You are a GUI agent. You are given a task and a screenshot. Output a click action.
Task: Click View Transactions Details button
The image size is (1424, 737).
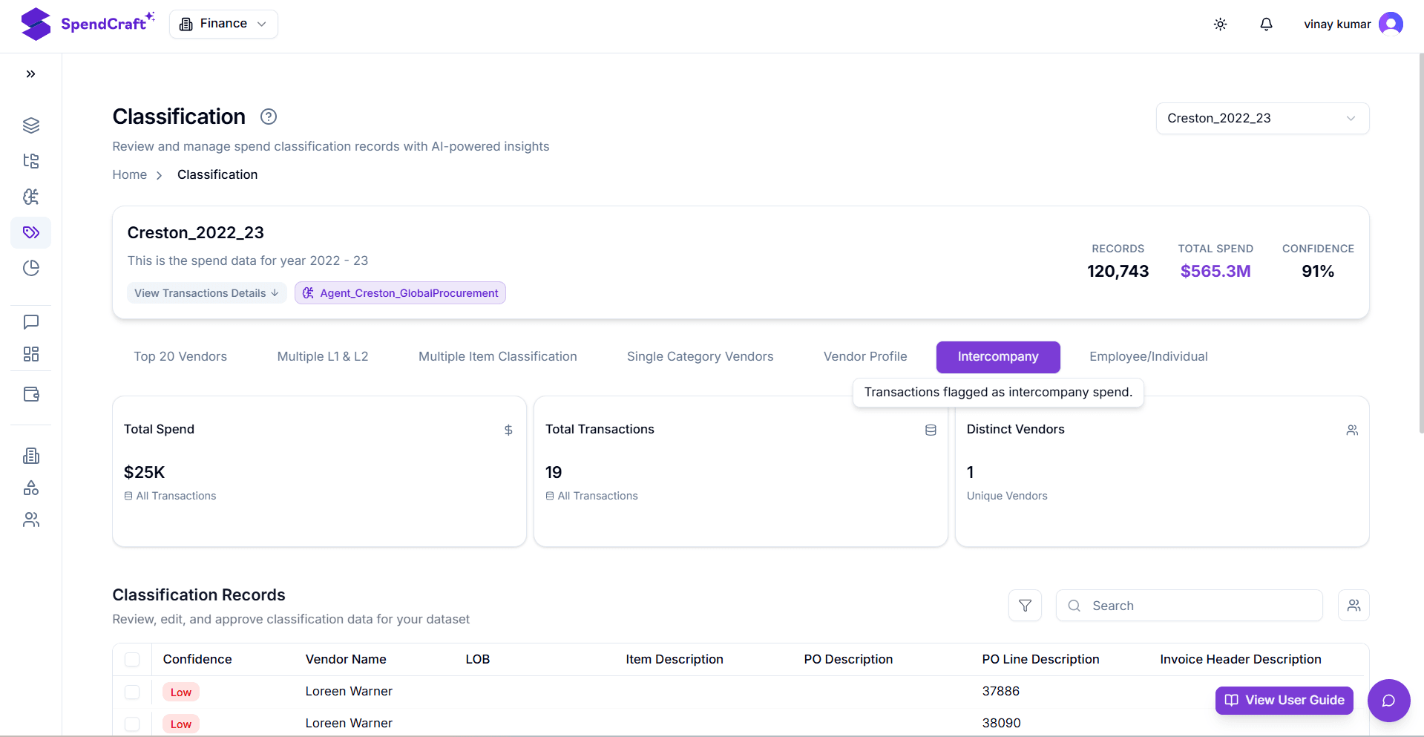[x=206, y=293]
